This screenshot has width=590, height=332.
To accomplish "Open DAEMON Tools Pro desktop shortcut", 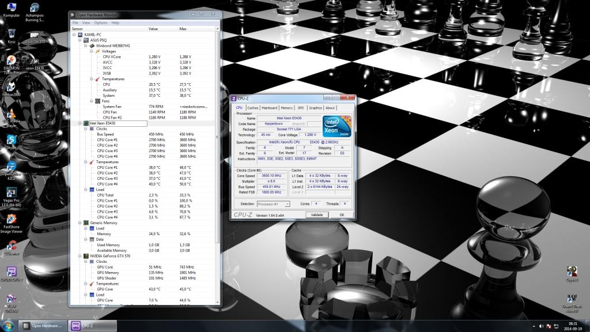I will coord(11,61).
